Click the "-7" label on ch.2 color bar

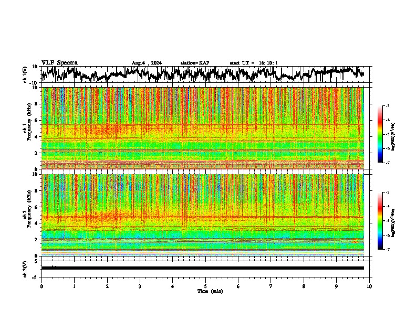point(387,249)
